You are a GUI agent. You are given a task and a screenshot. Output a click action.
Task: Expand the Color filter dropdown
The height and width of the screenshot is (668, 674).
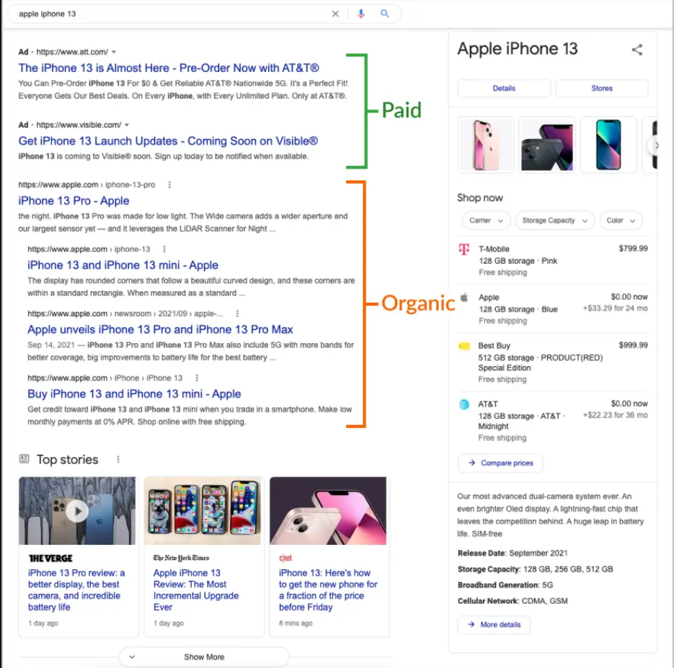620,221
